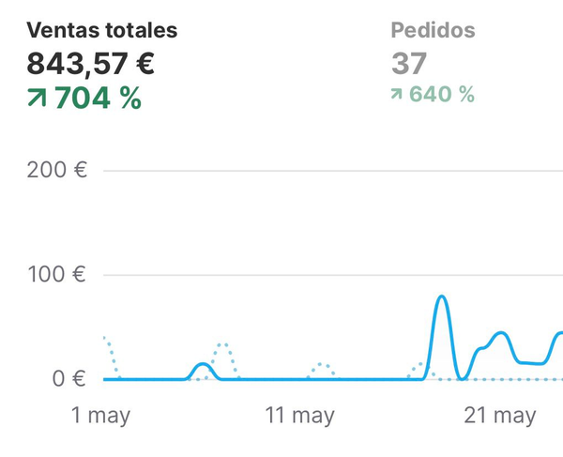Click the 704 % growth percentage
The image size is (563, 457).
[x=98, y=98]
